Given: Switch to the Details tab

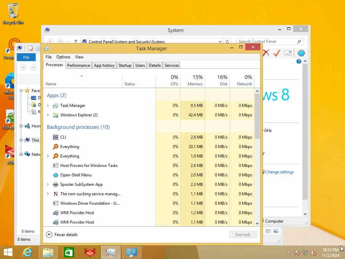Looking at the screenshot, I should (x=155, y=65).
